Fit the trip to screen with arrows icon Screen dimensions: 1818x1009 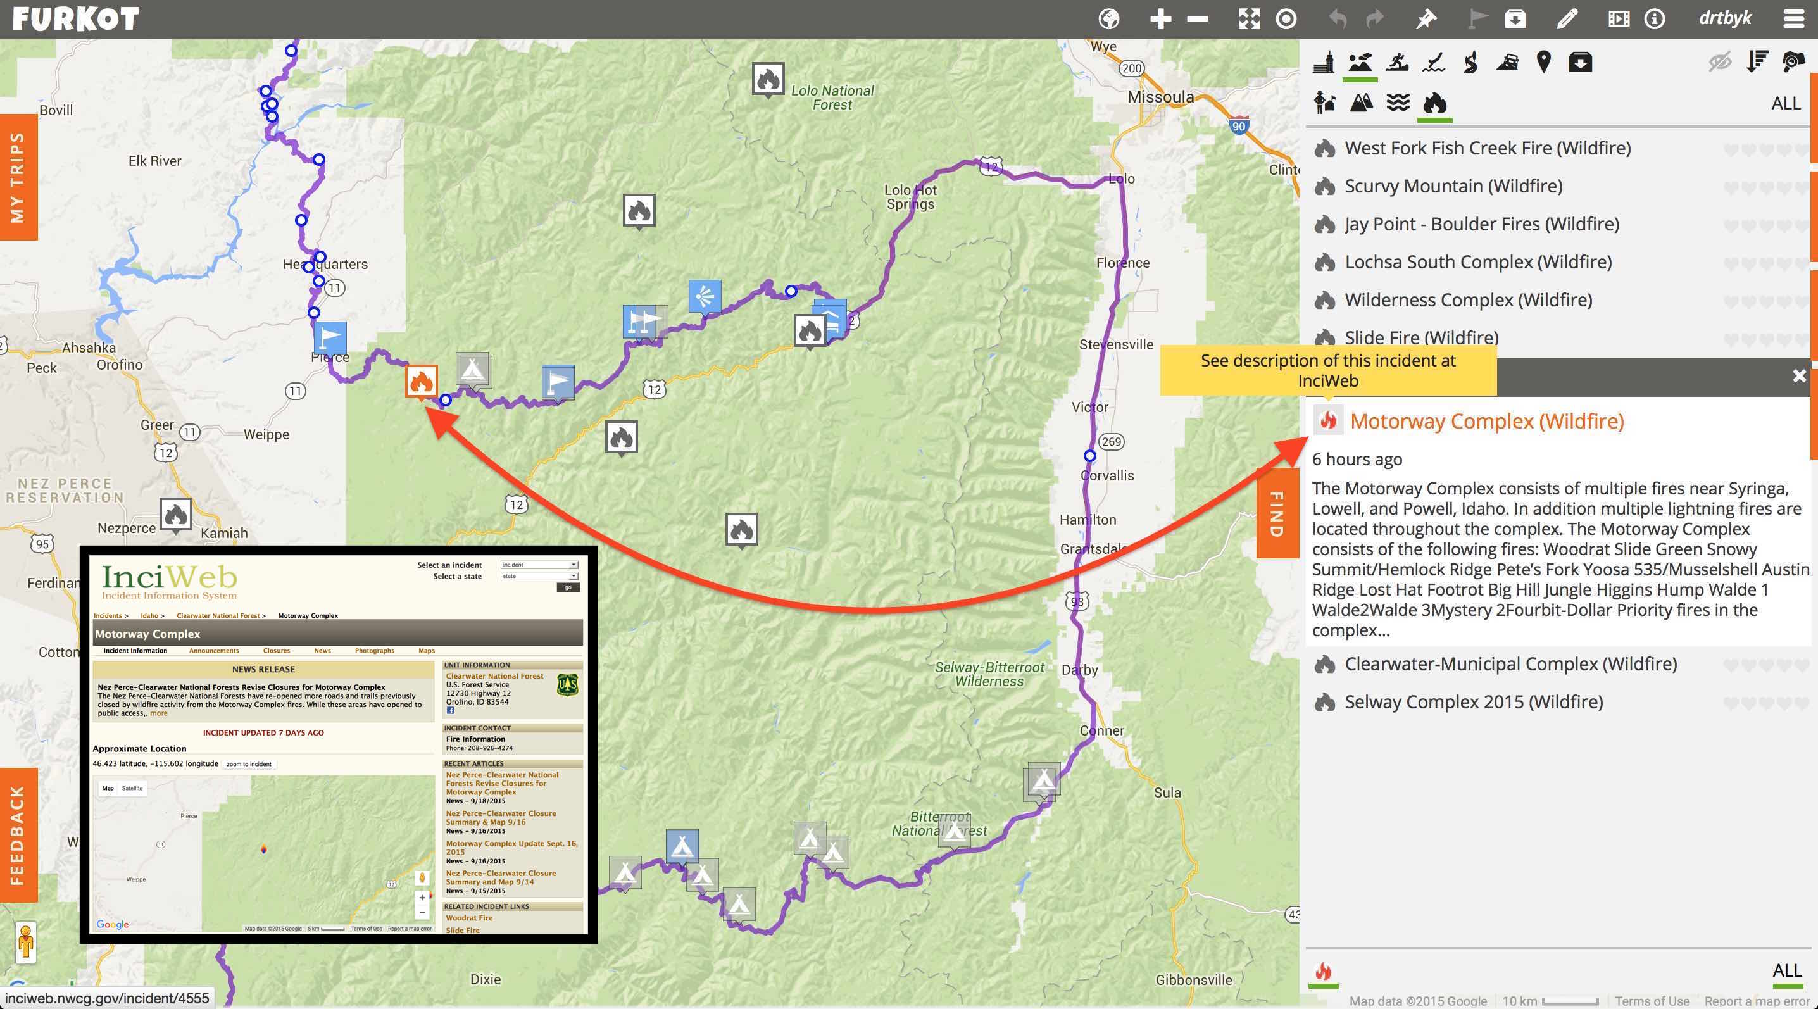[x=1249, y=19]
